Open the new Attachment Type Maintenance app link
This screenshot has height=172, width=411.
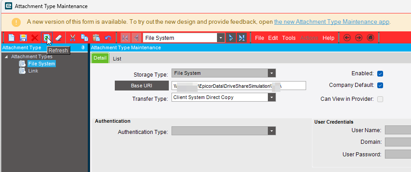(332, 21)
